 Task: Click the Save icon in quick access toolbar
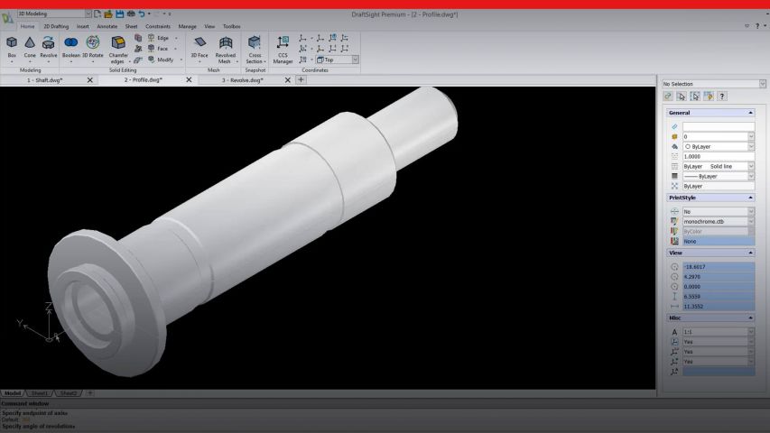point(119,14)
